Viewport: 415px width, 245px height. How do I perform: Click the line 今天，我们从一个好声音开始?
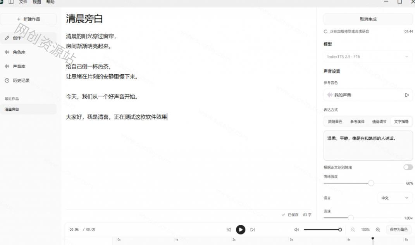(x=102, y=97)
